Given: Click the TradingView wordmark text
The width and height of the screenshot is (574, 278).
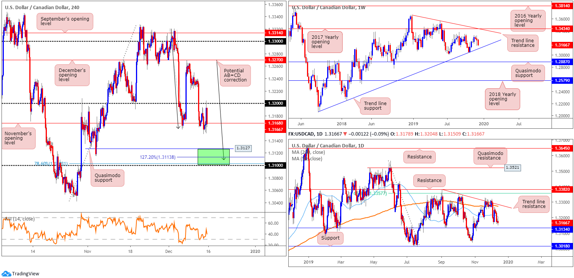Looking at the screenshot, I should click(26, 273).
